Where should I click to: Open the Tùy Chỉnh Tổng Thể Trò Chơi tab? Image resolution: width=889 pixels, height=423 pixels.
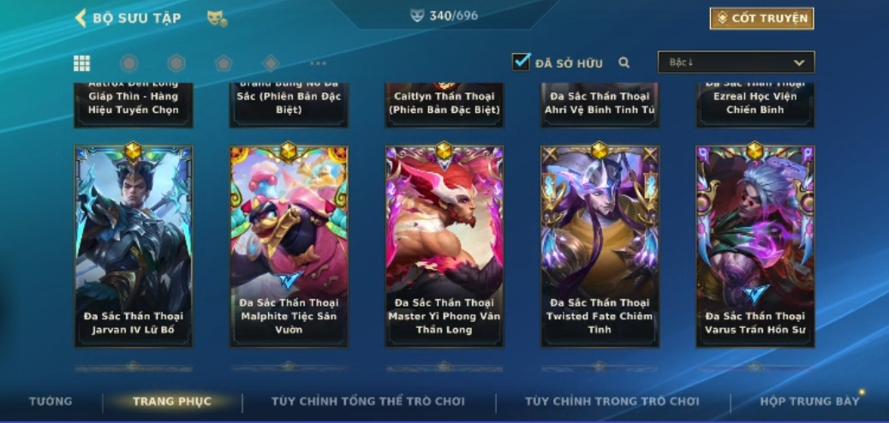pyautogui.click(x=368, y=402)
